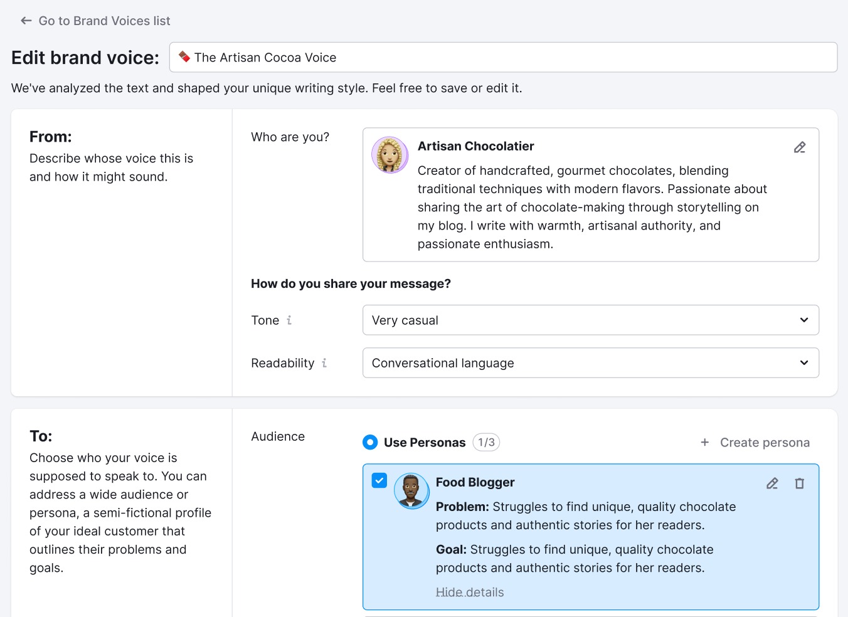Screen dimensions: 848x617
Task: Open the edit icon on Food Blogger persona
Action: [x=771, y=483]
